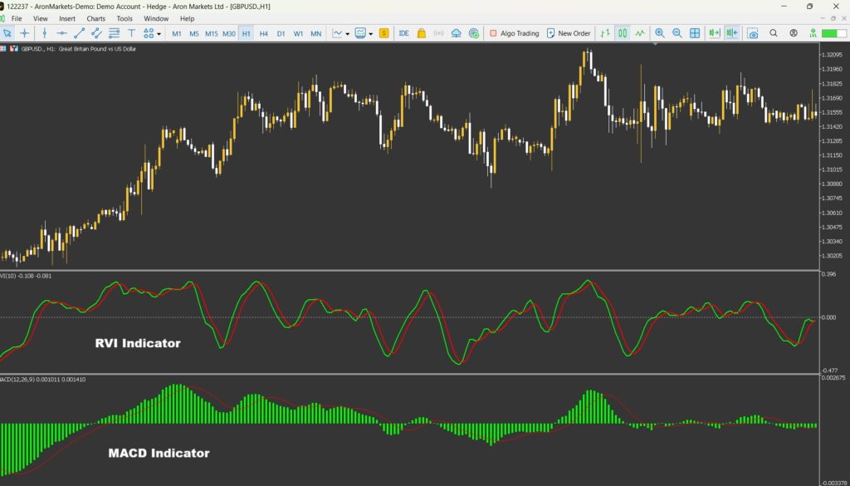Expand the graphical objects shapes dropdown
Screen dimensions: 850x486
tap(153, 33)
